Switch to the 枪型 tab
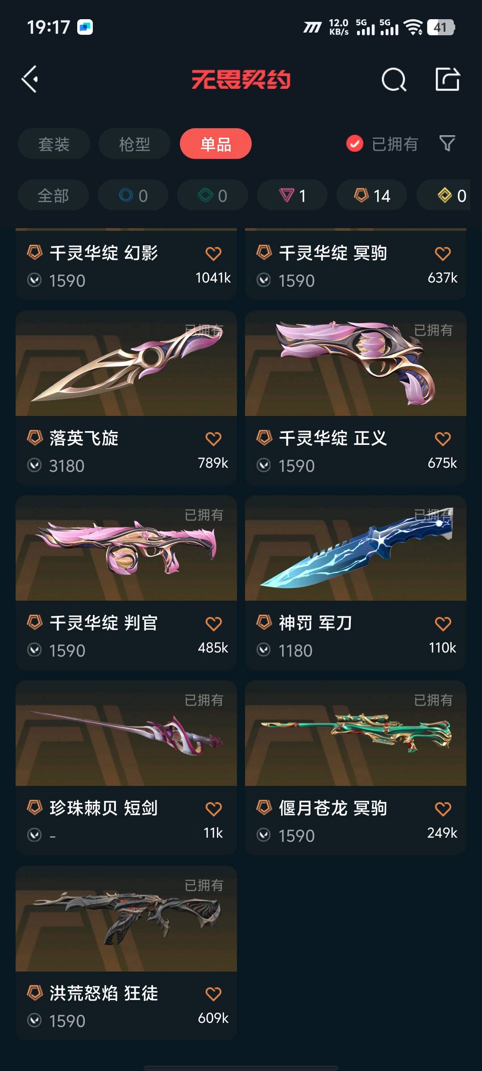 coord(134,144)
